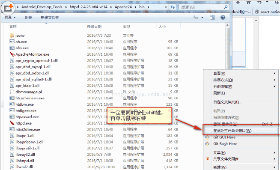Select the apr_dbd_mysql-1.dll file icon
This screenshot has height=170, width=280.
12,67
